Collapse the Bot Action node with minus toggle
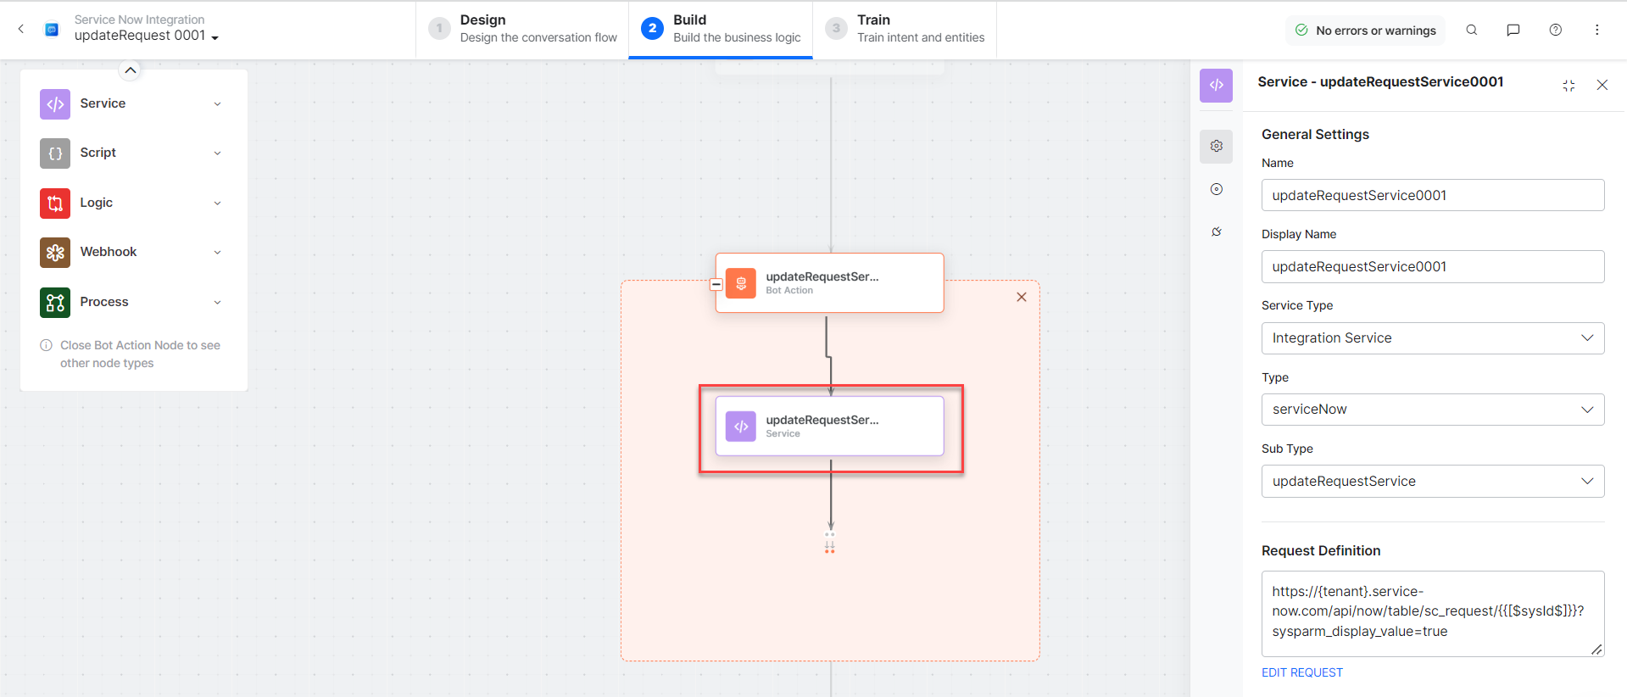This screenshot has height=697, width=1627. (716, 285)
